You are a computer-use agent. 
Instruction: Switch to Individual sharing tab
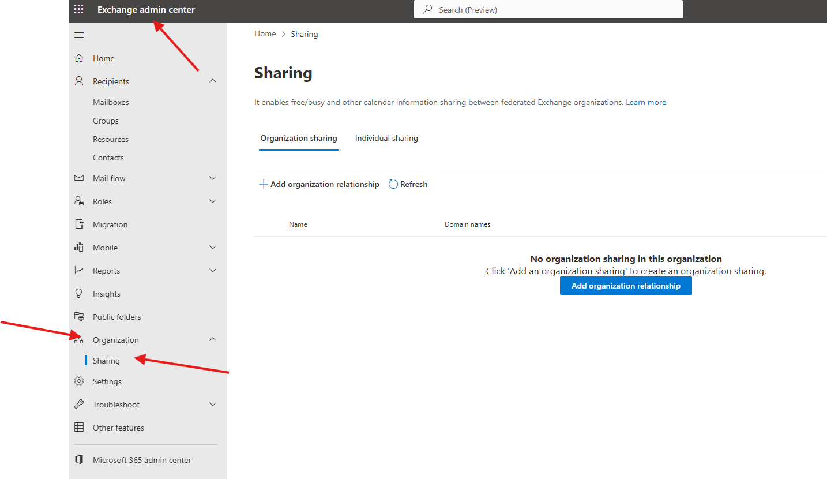click(386, 139)
